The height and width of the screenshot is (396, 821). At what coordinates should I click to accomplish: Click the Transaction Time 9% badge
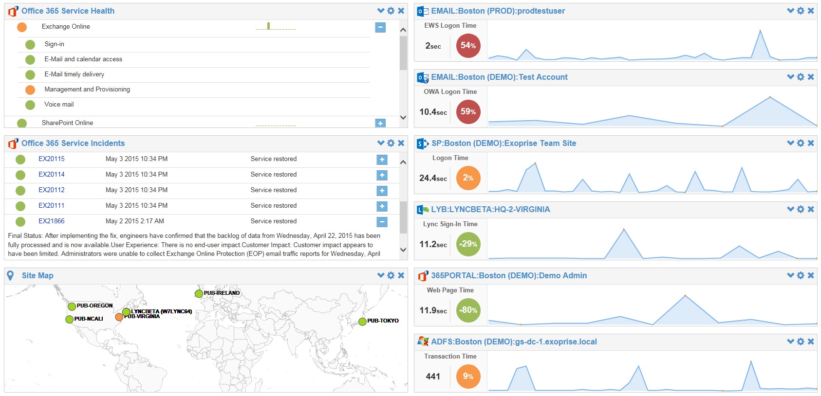pyautogui.click(x=468, y=377)
